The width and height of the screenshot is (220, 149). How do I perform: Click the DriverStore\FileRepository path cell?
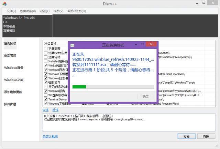[x=175, y=57]
